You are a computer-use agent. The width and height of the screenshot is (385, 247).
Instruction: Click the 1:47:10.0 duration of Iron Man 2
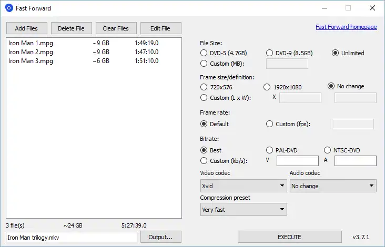coord(147,52)
